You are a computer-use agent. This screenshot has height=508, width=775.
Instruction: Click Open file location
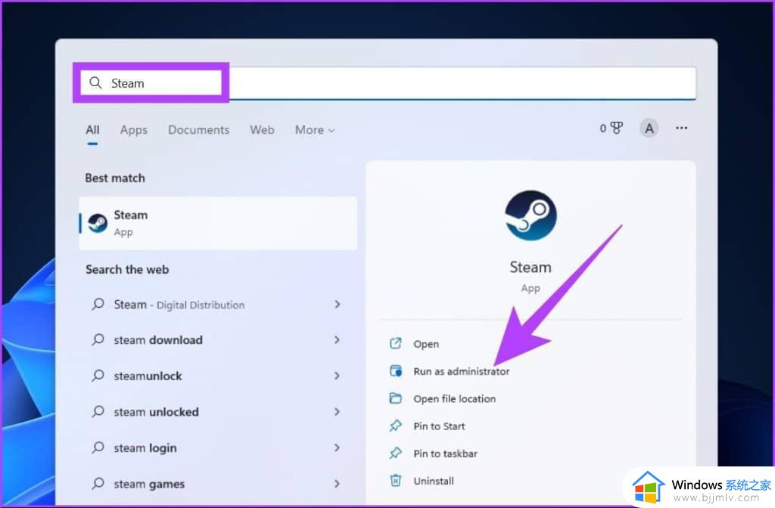[x=455, y=399]
